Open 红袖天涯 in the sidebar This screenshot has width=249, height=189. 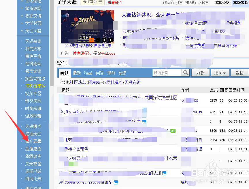33,134
